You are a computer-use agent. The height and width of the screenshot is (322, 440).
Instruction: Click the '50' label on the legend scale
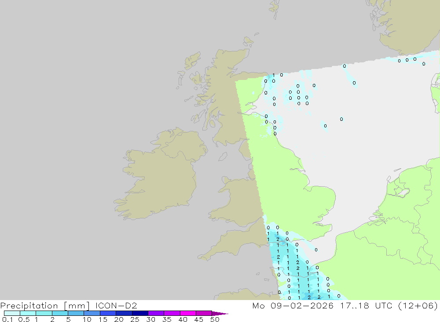215,319
